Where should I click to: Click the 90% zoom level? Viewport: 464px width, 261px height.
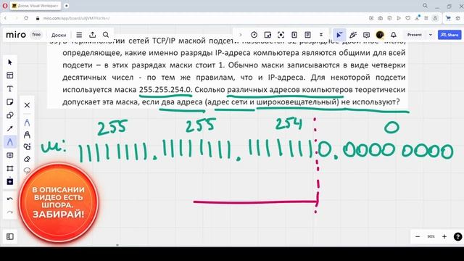[431, 236]
